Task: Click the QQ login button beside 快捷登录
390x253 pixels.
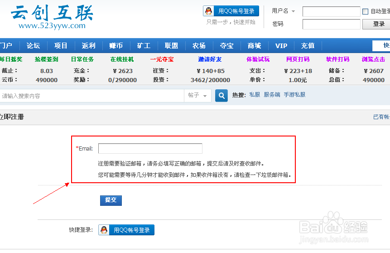Action: [x=126, y=230]
